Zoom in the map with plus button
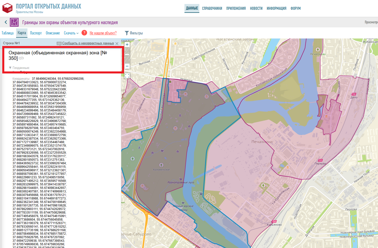 coord(127,45)
